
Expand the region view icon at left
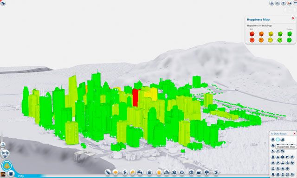5,154
